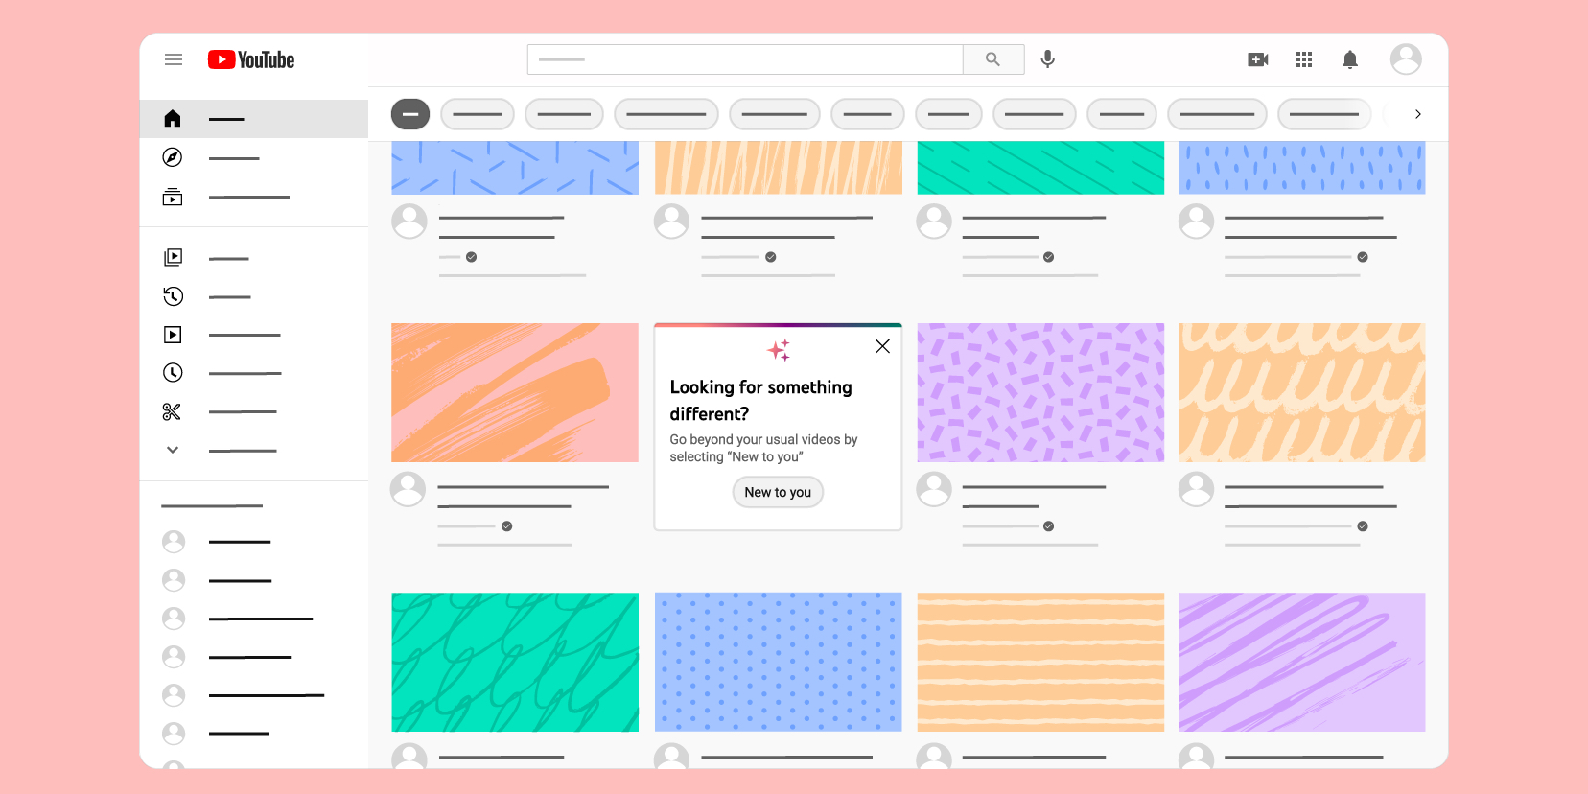This screenshot has height=794, width=1588.
Task: Click the YouTube logo
Action: (251, 59)
